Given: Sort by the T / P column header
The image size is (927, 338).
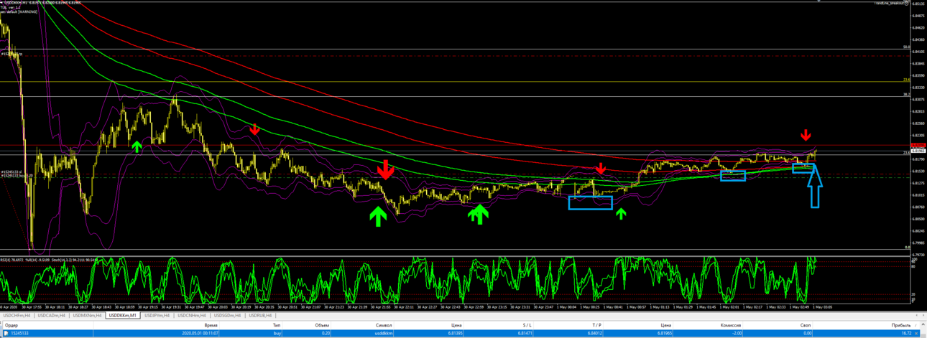Looking at the screenshot, I should [597, 325].
